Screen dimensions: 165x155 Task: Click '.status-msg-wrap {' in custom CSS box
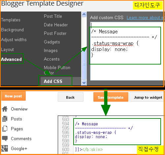[115, 43]
